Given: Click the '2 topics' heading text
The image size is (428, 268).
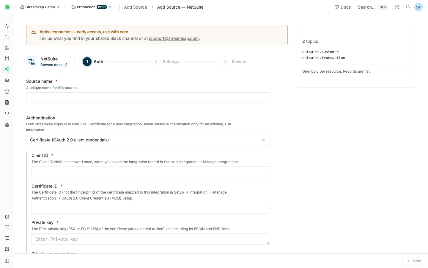Looking at the screenshot, I should click(310, 41).
